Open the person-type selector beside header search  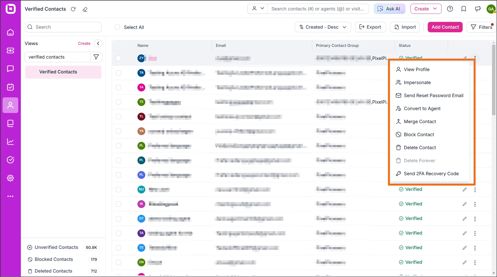[x=257, y=9]
